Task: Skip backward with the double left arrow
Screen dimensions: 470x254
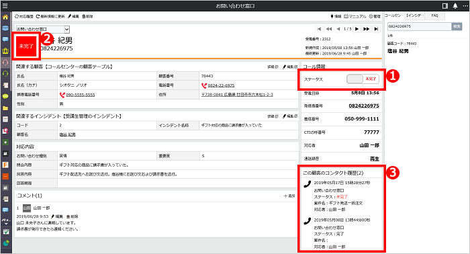Action: coord(329,29)
